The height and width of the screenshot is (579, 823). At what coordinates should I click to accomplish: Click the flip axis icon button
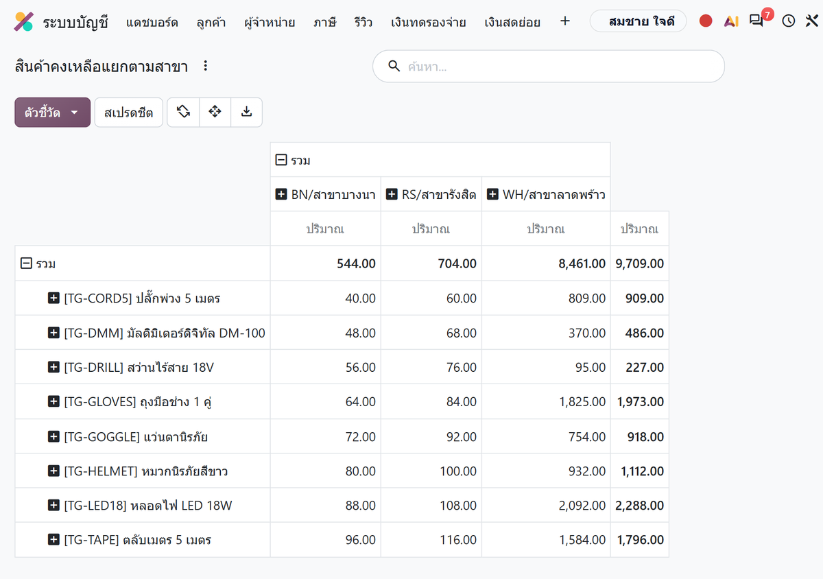pyautogui.click(x=183, y=112)
